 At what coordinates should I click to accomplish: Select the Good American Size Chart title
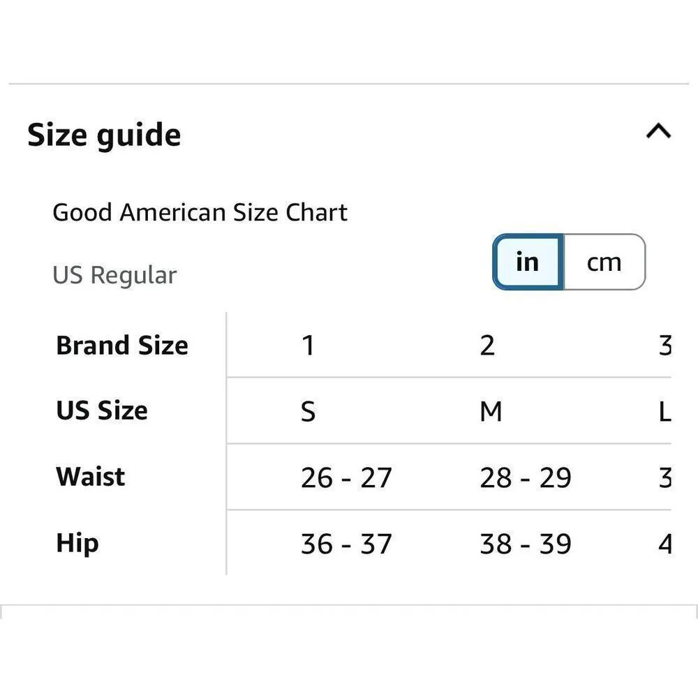click(200, 211)
